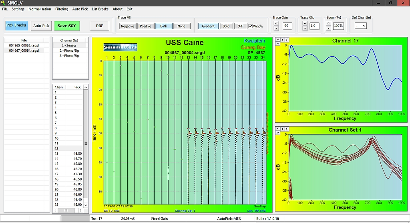Click up arrow on Channel 17 chart
The height and width of the screenshot is (223, 410).
[x=278, y=40]
